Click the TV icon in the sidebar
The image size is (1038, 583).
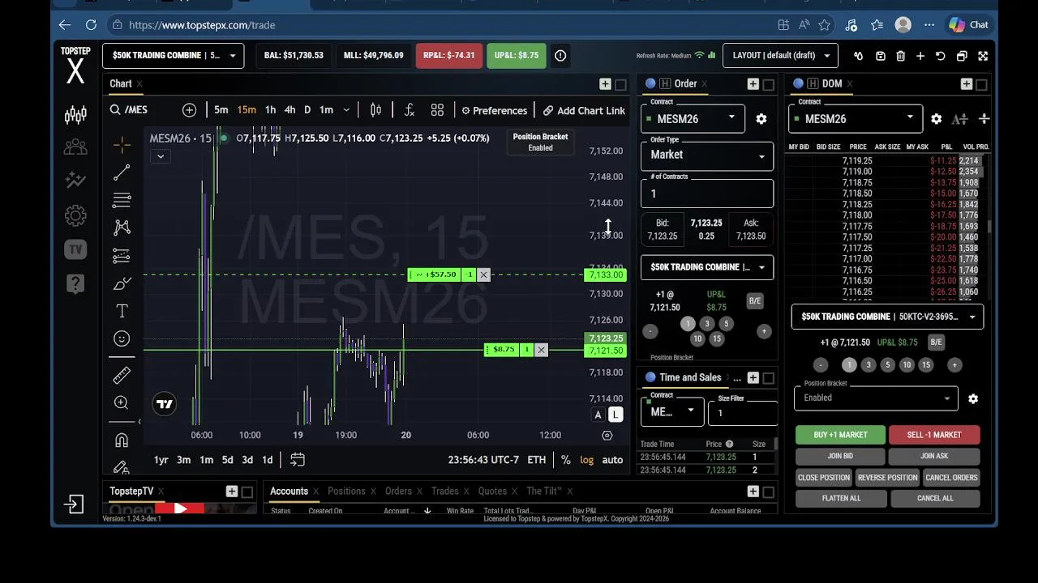coord(75,249)
